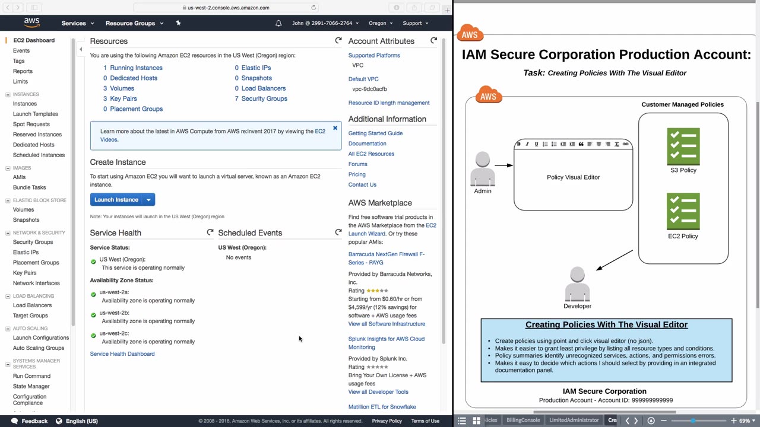This screenshot has width=760, height=427.
Task: Collapse the Instances sidebar section
Action: 8,94
